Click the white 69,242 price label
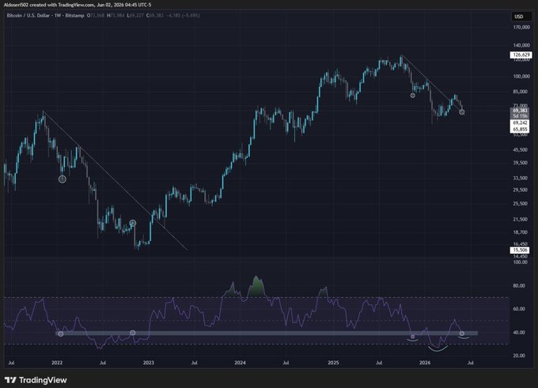538x388 pixels. tap(520, 122)
